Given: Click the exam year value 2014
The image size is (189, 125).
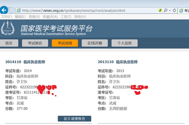Looking at the screenshot, I should pyautogui.click(x=28, y=71).
